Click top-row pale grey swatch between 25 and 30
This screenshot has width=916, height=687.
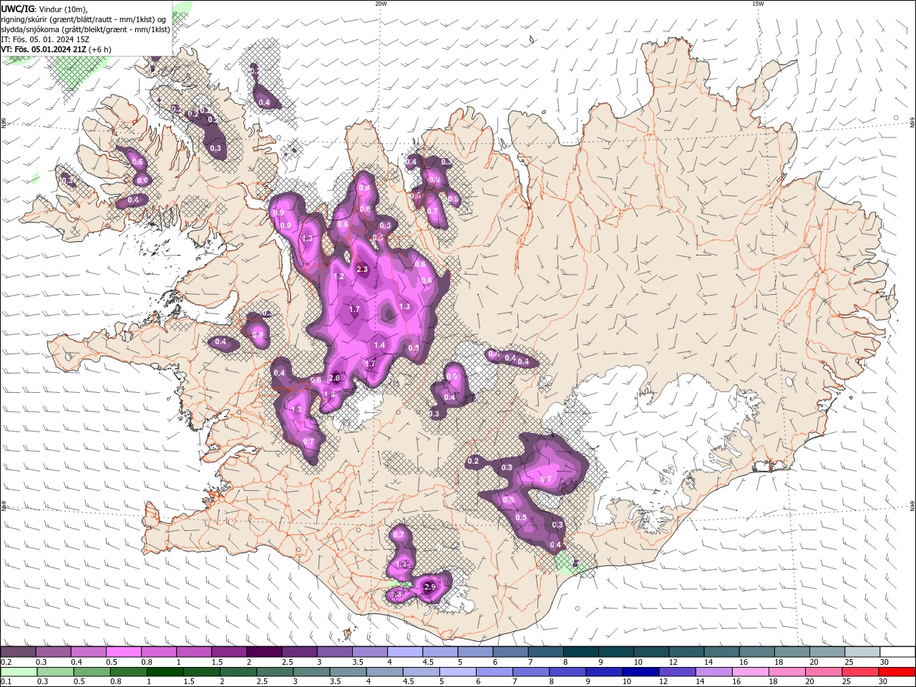click(862, 652)
